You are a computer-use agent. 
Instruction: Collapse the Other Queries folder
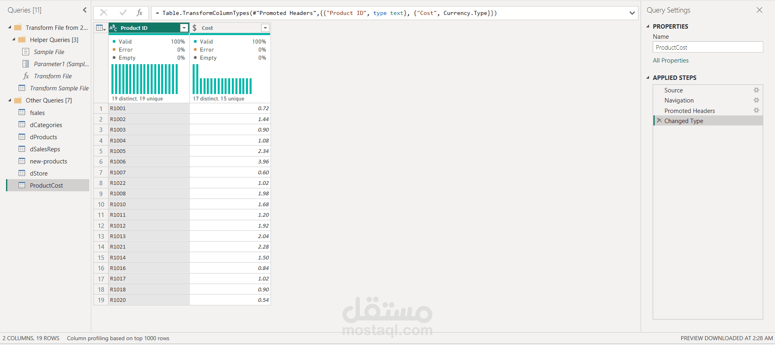pos(10,100)
